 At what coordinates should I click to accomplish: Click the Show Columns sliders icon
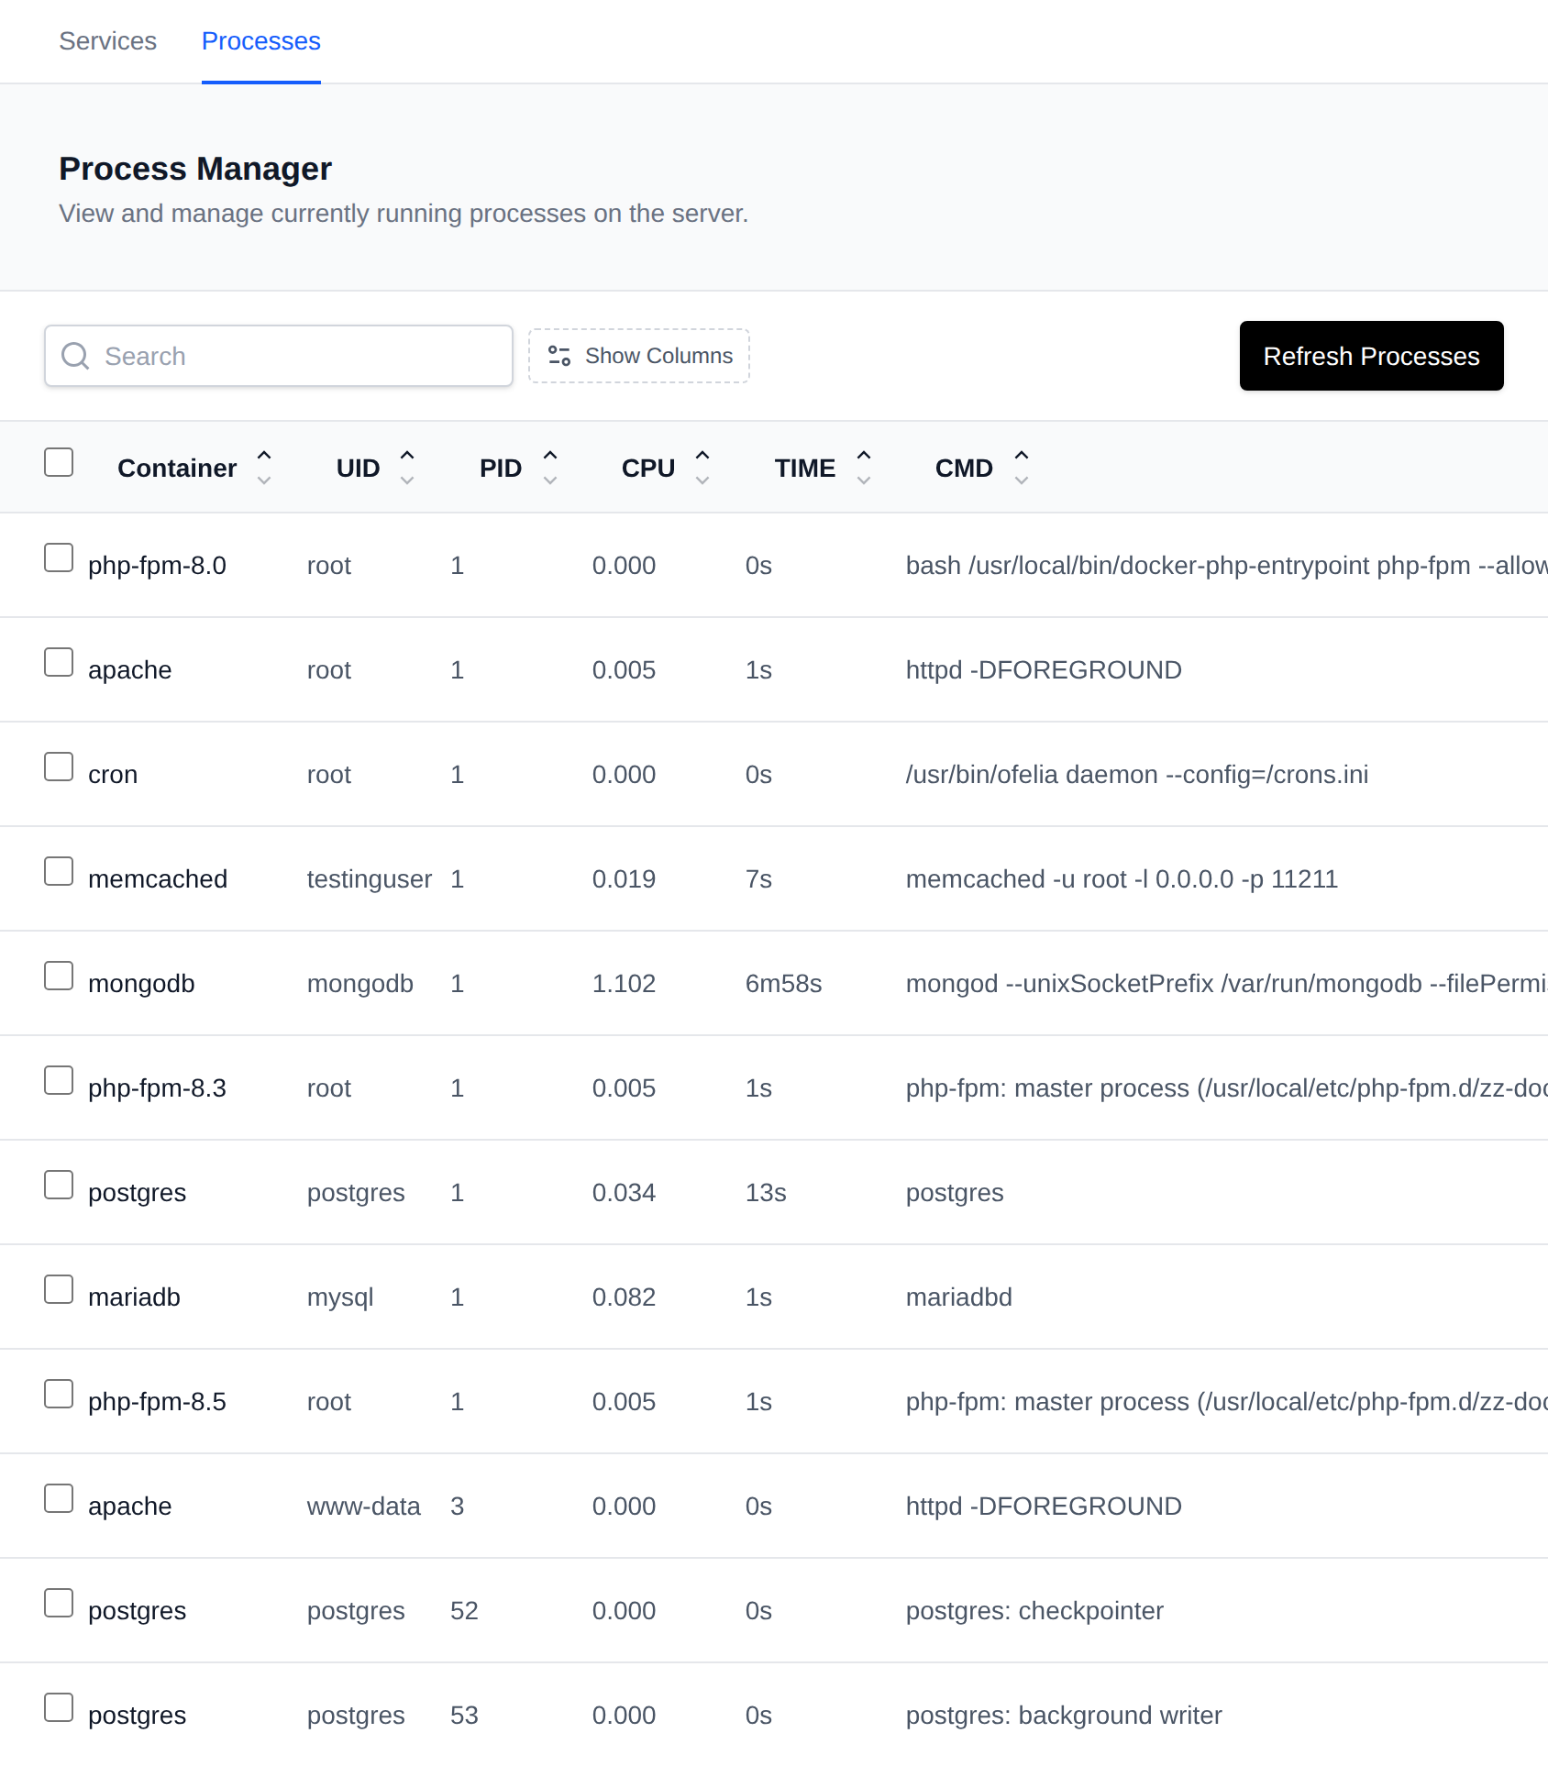[x=559, y=356]
